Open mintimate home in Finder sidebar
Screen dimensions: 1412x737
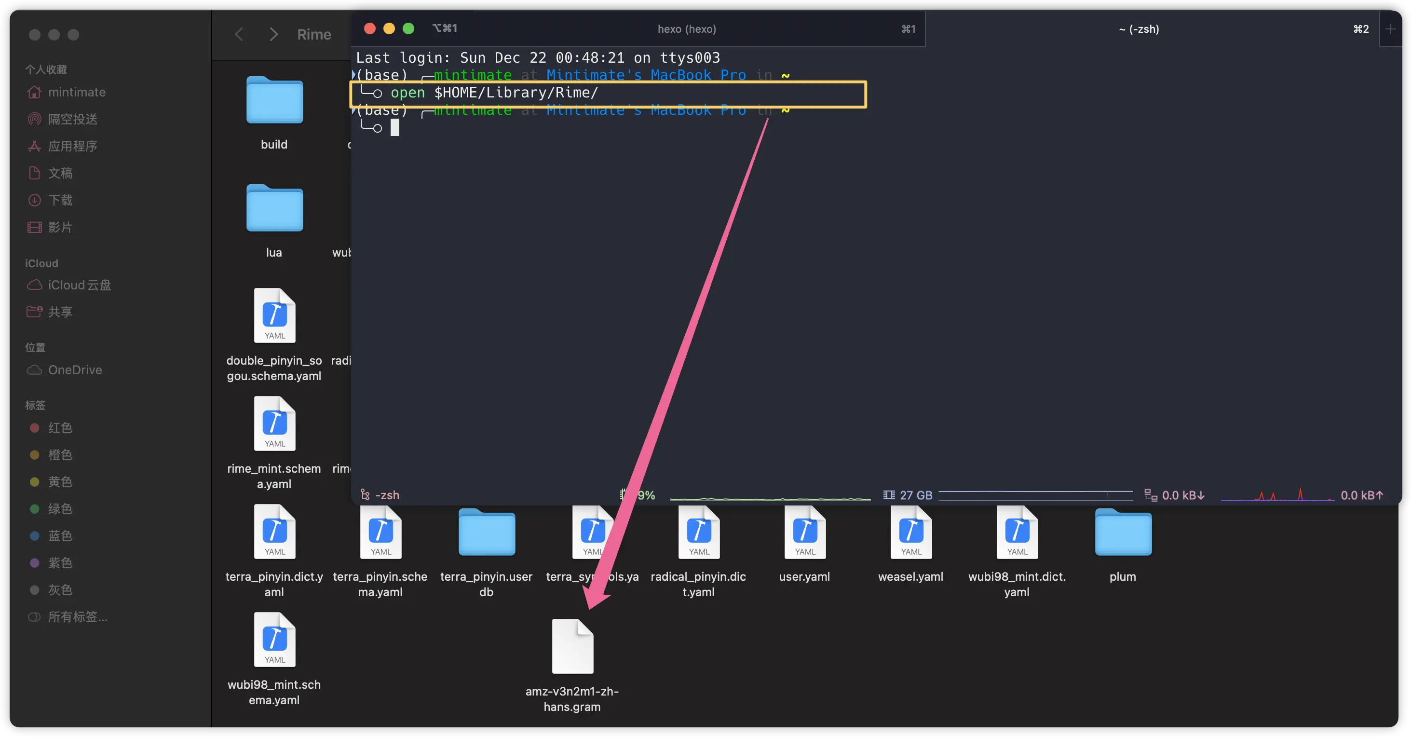(66, 92)
